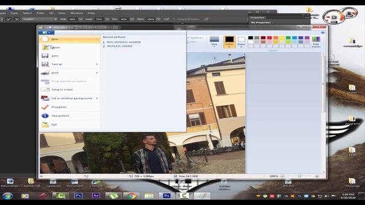Open the file explorer taskbar icon
Image resolution: width=365 pixels, height=205 pixels.
click(149, 196)
